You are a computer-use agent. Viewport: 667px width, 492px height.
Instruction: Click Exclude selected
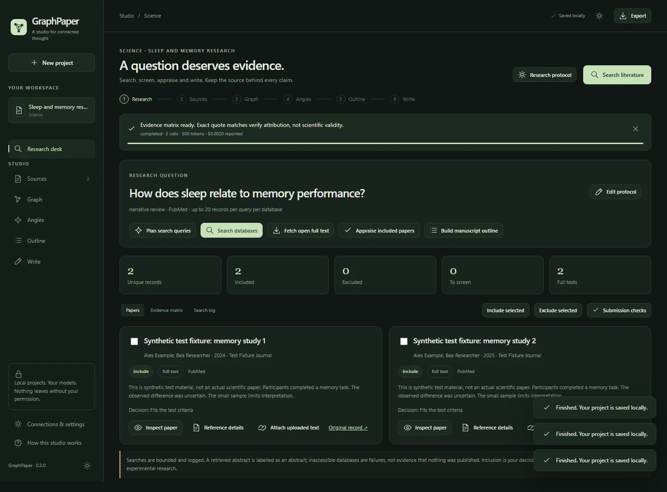[x=558, y=310]
